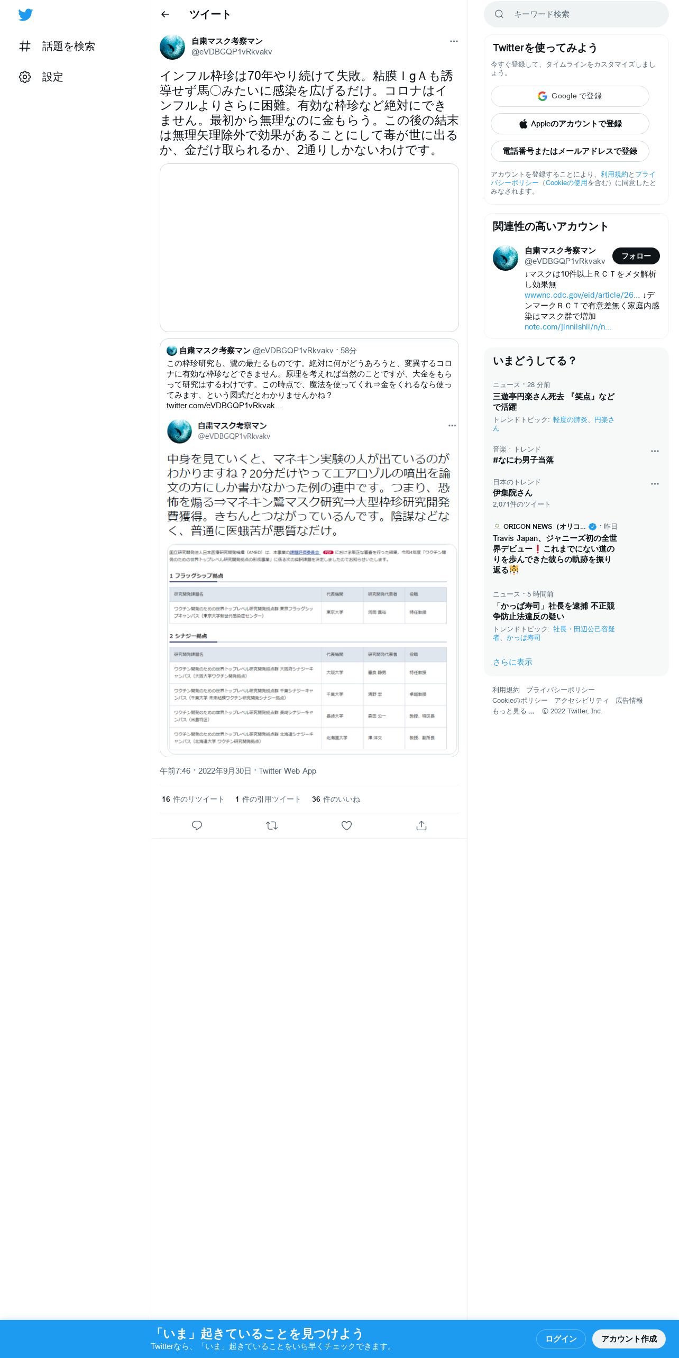Go back with the arrow icon
This screenshot has width=679, height=1358.
165,14
